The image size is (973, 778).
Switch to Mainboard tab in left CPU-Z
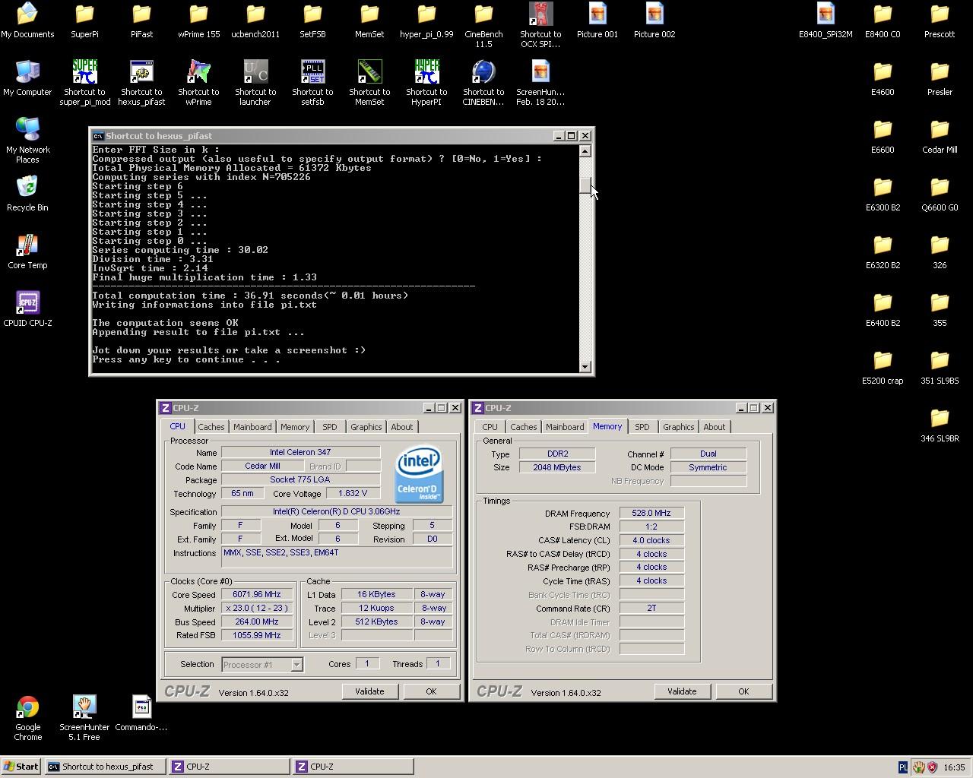[x=252, y=427]
